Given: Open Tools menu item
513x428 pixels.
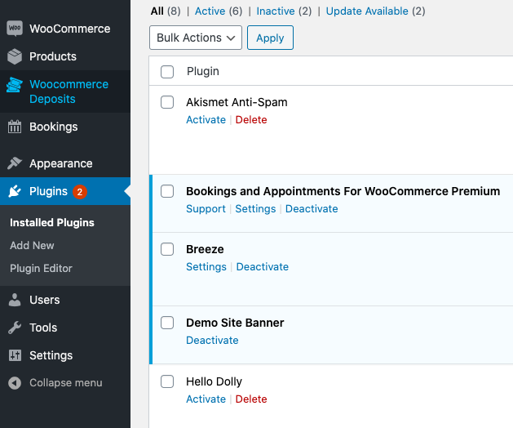Looking at the screenshot, I should pyautogui.click(x=43, y=328).
